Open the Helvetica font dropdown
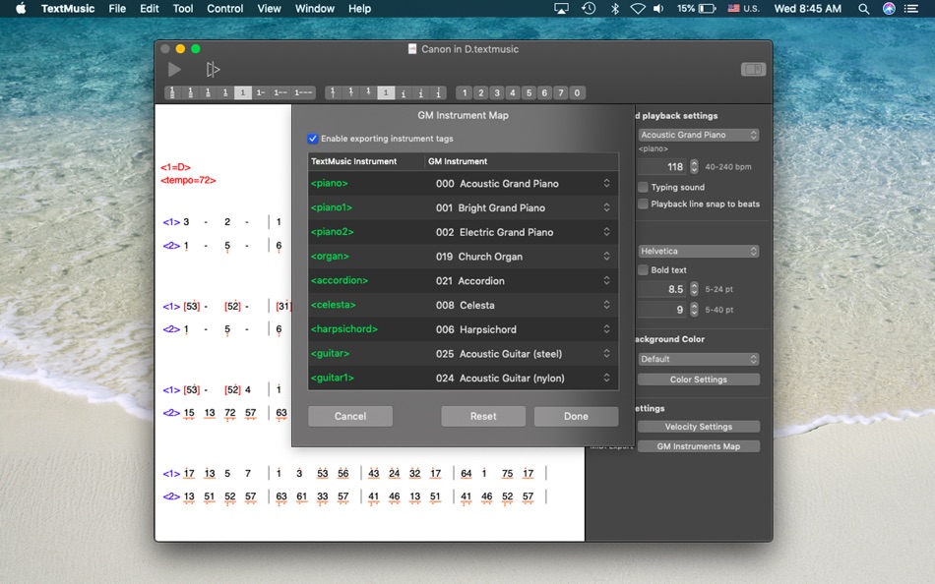 coord(698,251)
